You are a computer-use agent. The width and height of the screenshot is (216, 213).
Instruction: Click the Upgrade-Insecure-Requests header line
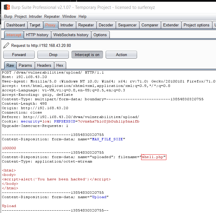(x=35, y=126)
